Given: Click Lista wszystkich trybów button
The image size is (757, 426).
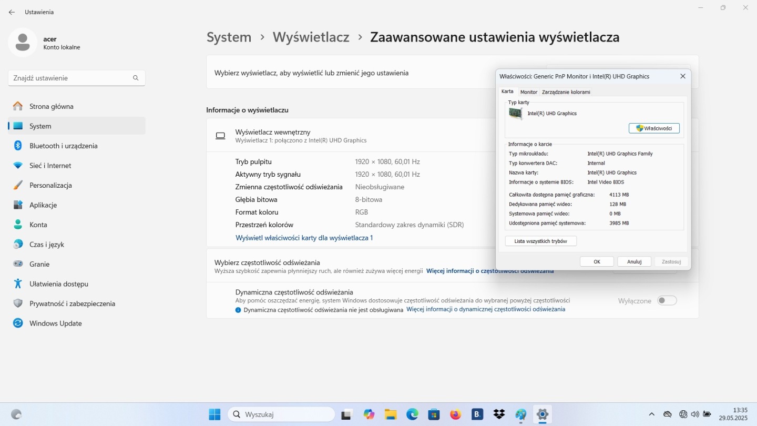Looking at the screenshot, I should pyautogui.click(x=540, y=241).
